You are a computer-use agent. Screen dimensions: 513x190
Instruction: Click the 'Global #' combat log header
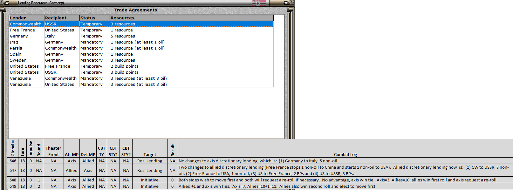click(13, 148)
